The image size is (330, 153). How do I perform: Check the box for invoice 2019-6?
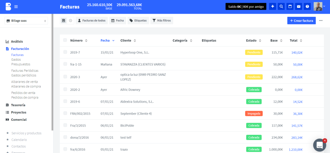[65, 101]
